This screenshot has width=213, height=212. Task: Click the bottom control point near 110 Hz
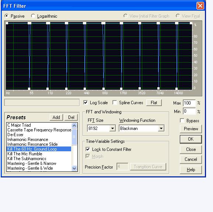[48, 89]
